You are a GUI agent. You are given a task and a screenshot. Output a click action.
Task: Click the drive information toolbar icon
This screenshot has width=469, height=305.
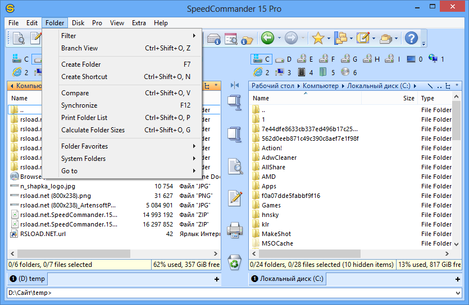tap(214, 39)
